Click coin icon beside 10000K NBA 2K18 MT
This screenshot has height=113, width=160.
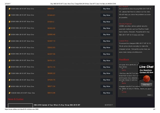10,93
